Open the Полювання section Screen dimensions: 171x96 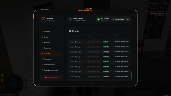51,59
